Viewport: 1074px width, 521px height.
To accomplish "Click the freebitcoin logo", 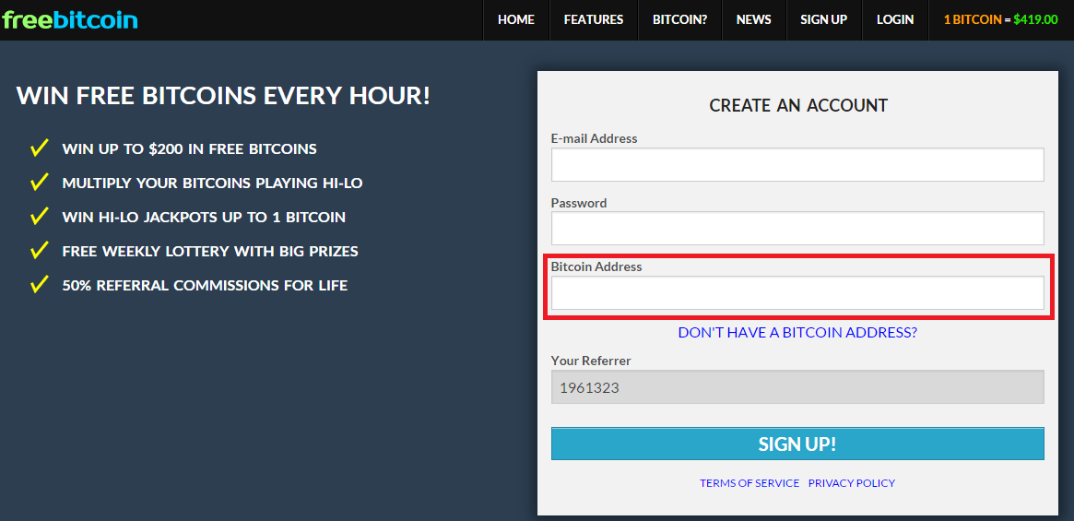I will tap(70, 20).
